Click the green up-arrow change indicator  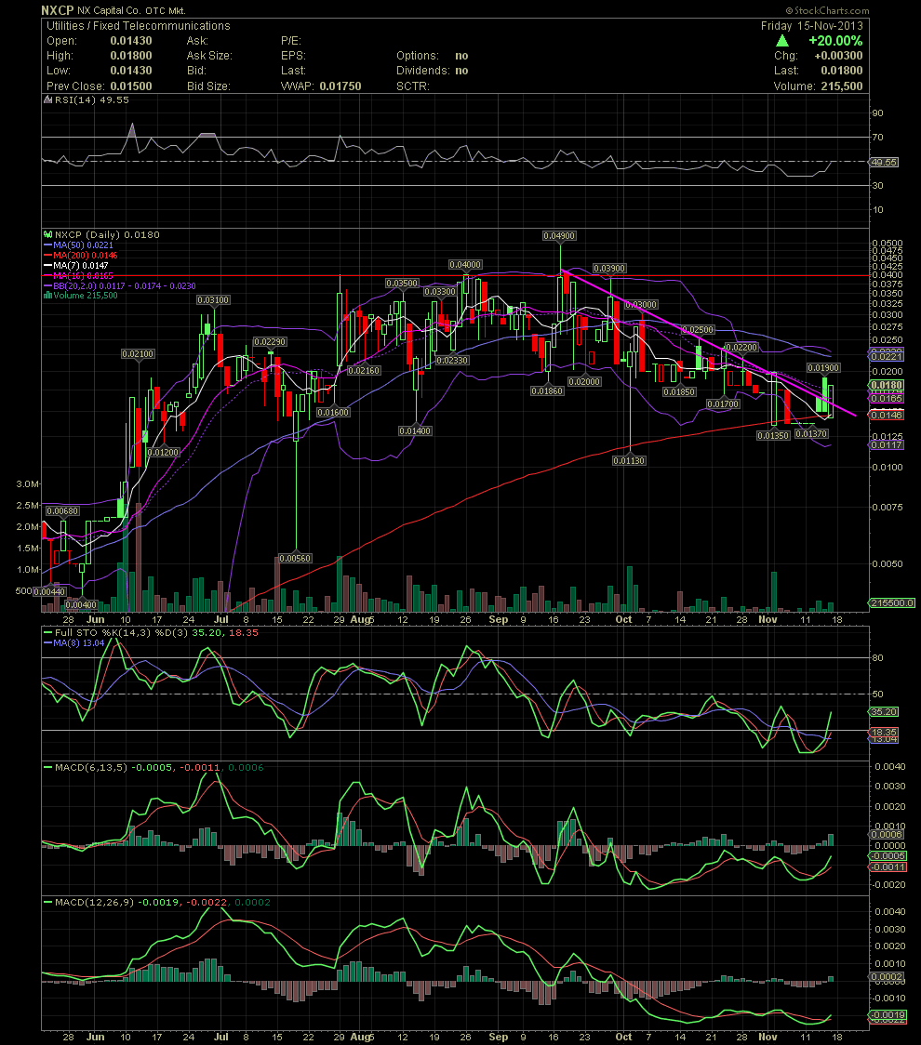(x=781, y=41)
